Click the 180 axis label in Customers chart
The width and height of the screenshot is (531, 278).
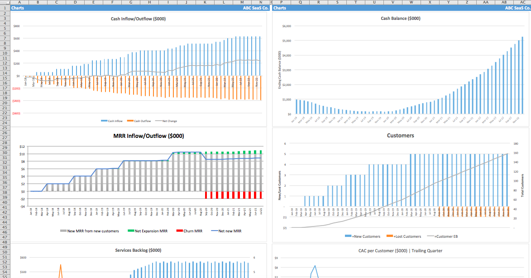516,144
